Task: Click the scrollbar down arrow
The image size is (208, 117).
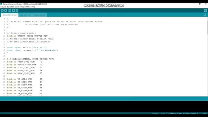Action: [x=207, y=95]
